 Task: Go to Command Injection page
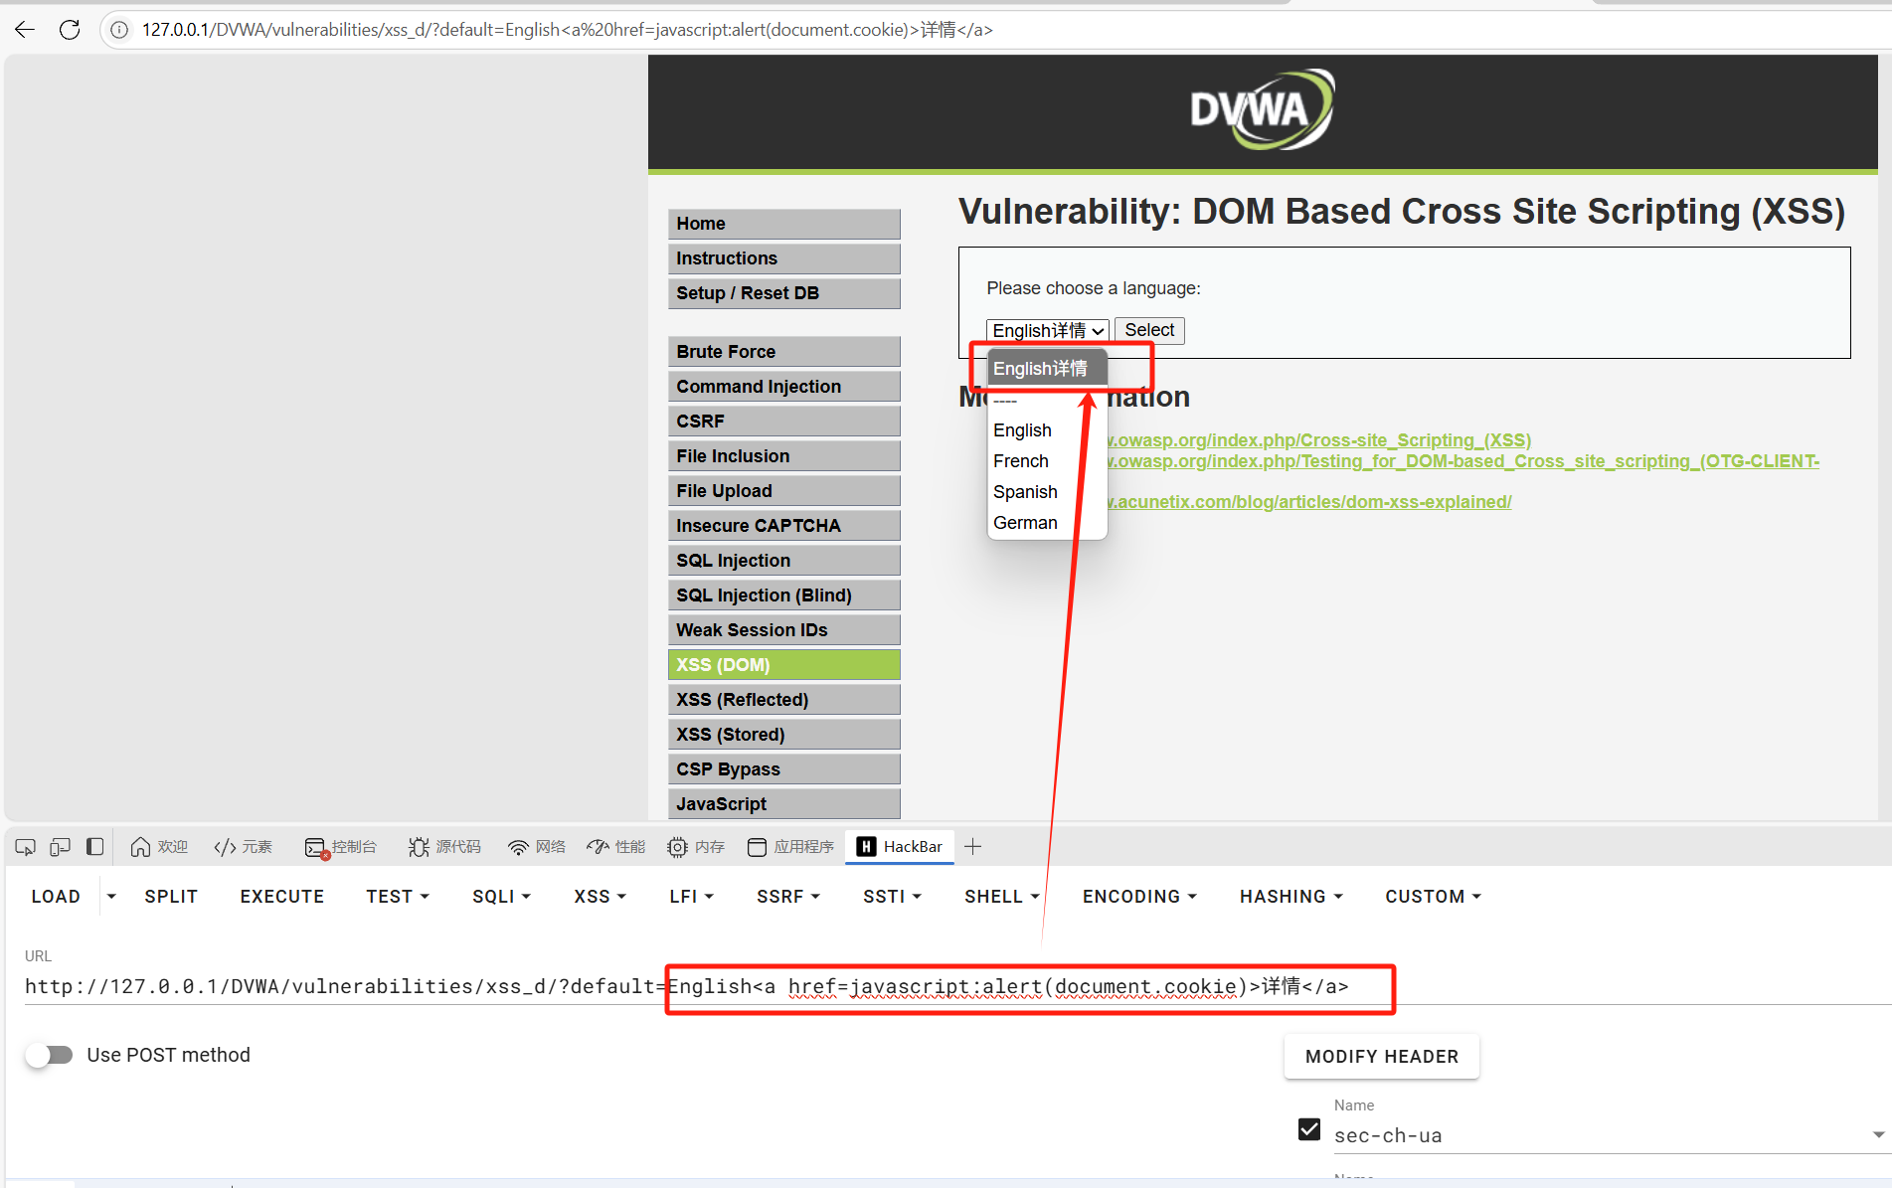[x=784, y=387]
